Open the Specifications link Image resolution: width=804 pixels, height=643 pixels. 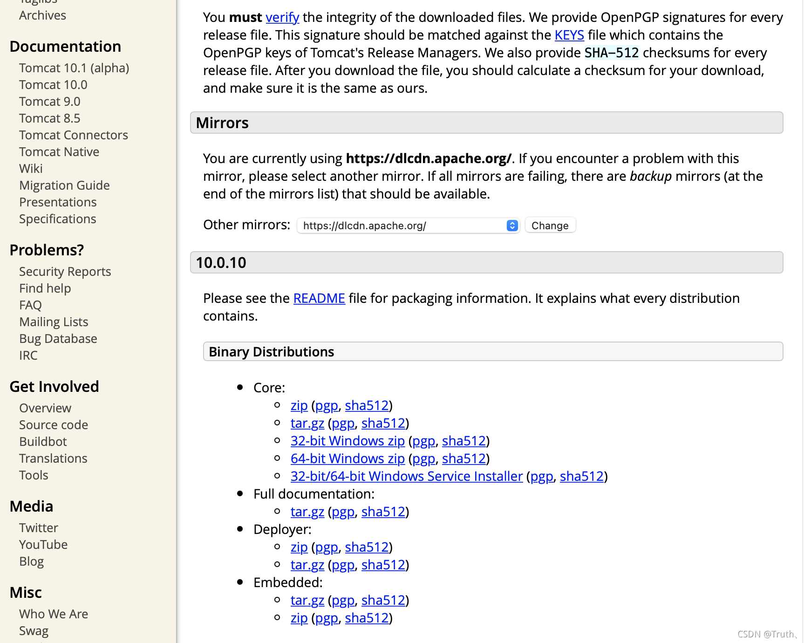58,219
